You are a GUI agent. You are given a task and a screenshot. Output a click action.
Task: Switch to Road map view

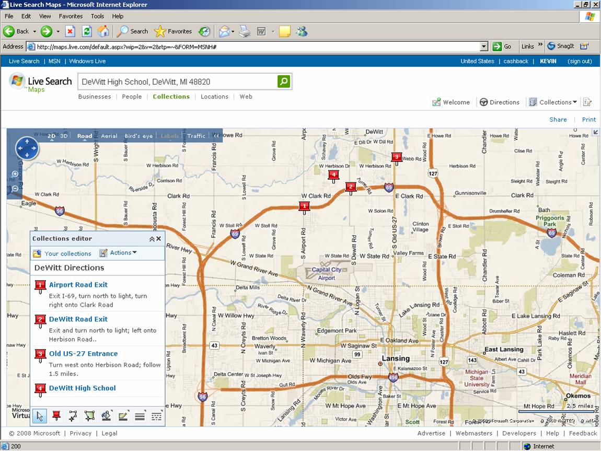pyautogui.click(x=84, y=136)
